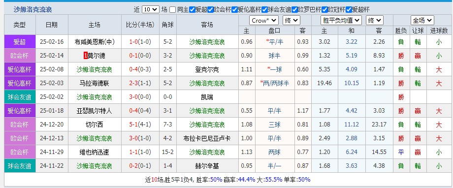
Task: Open the 布咸美恩斯(中) home team link
Action: point(95,42)
